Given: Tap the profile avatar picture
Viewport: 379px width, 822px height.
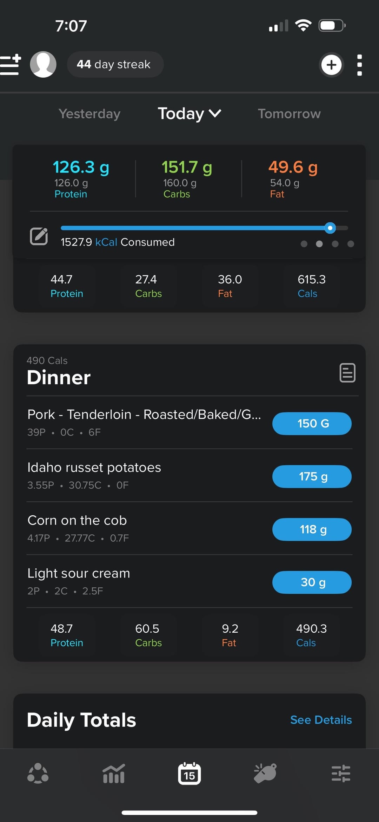Looking at the screenshot, I should (x=43, y=65).
